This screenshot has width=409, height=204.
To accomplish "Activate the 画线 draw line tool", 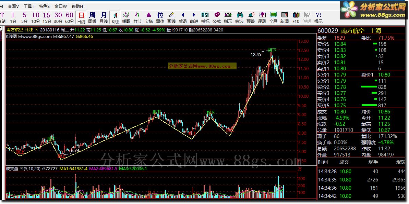I will [171, 18].
